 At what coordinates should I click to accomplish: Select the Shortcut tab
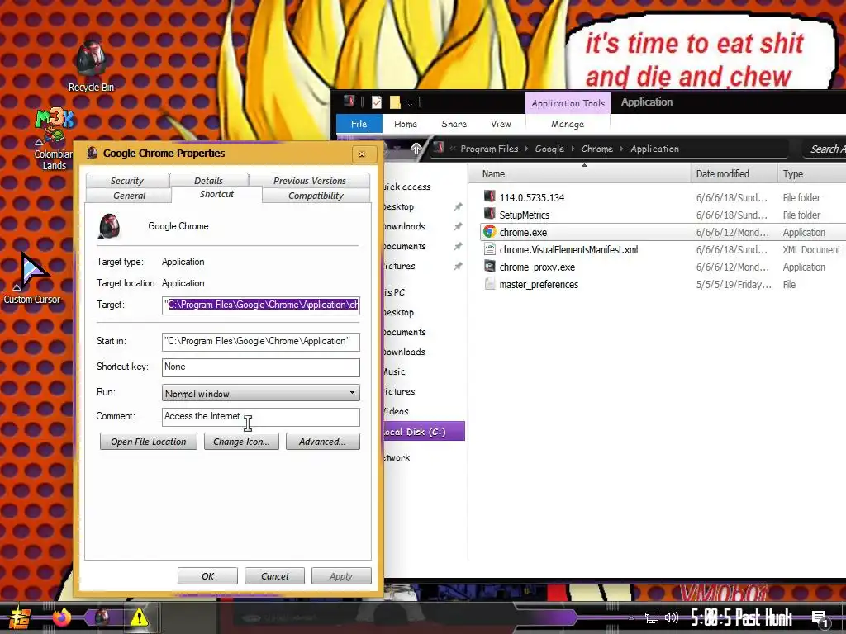(217, 195)
